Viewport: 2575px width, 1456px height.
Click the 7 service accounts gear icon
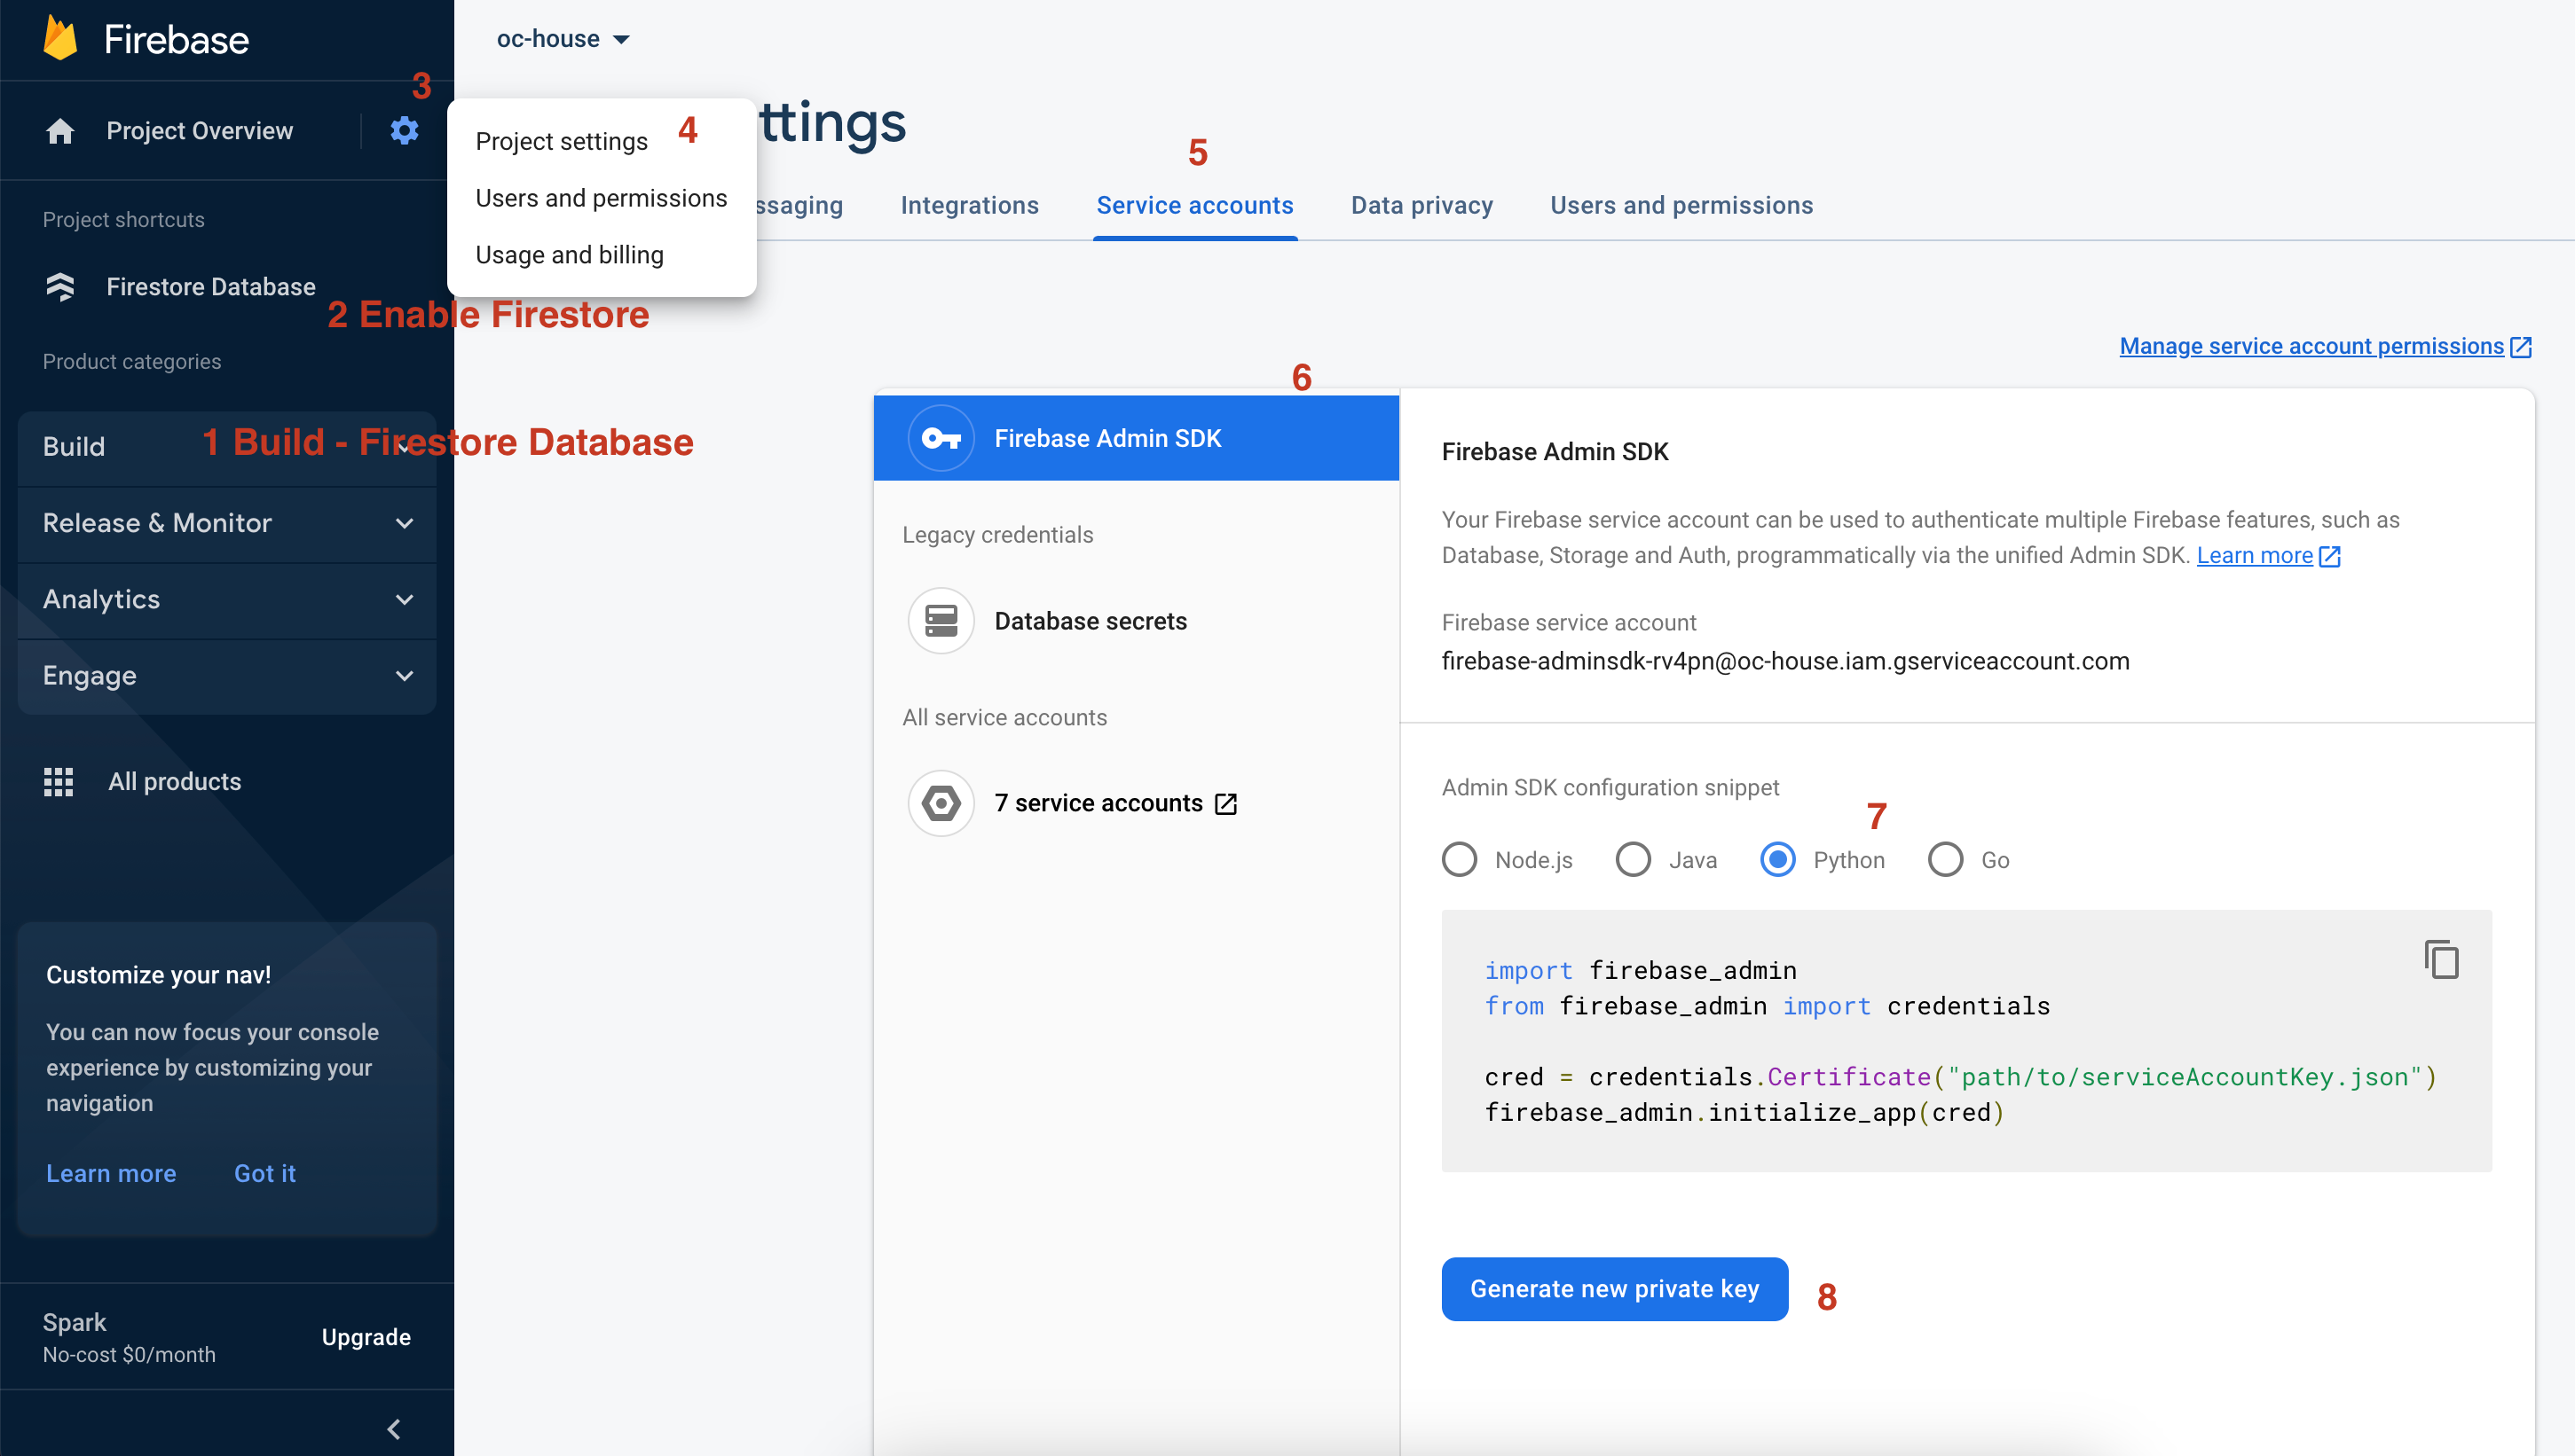(x=939, y=804)
